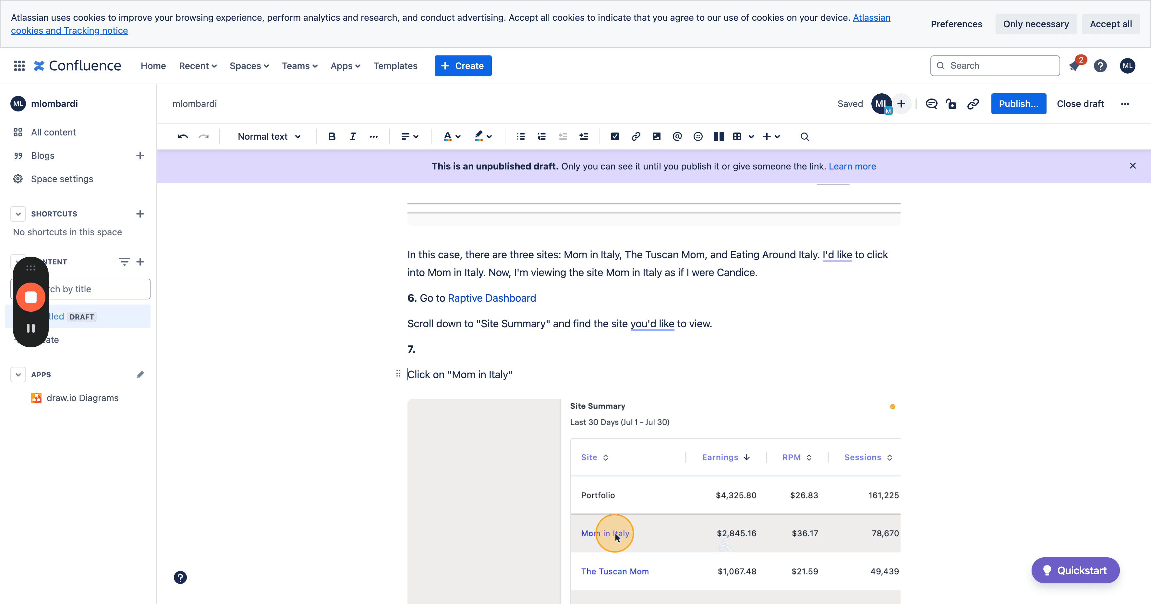Mention someone with the @ icon
The height and width of the screenshot is (604, 1151).
pos(677,137)
